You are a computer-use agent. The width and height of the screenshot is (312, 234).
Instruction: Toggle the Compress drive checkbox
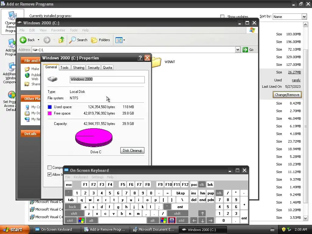pyautogui.click(x=50, y=167)
